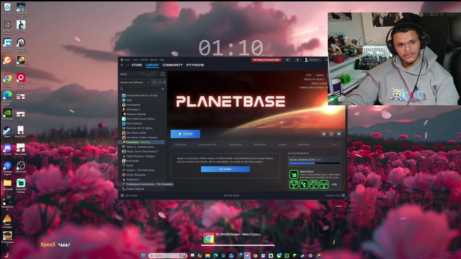
Task: Open Planetbase game info icon
Action: pos(331,134)
